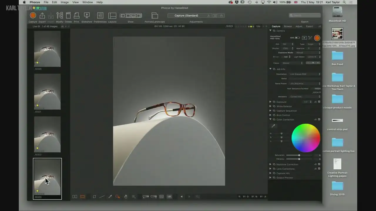Select the _10320 thumbnail
The width and height of the screenshot is (376, 211).
pyautogui.click(x=47, y=49)
